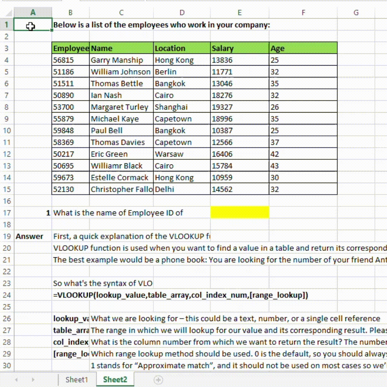Select column A header
This screenshot has height=387, width=387.
[x=33, y=12]
